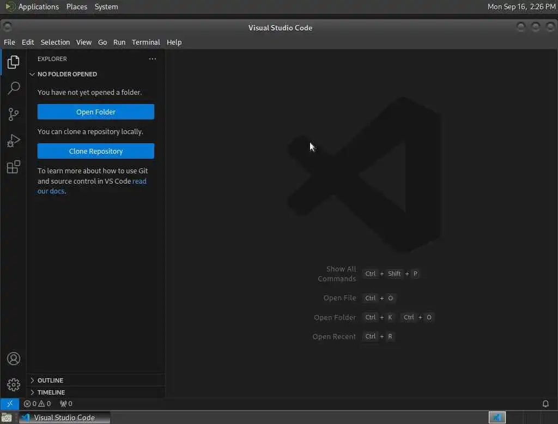
Task: Open the Source Control view icon
Action: [13, 114]
